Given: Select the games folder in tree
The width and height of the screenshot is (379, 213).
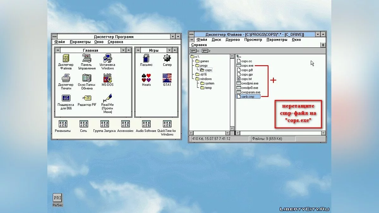Looking at the screenshot, I should (x=204, y=61).
